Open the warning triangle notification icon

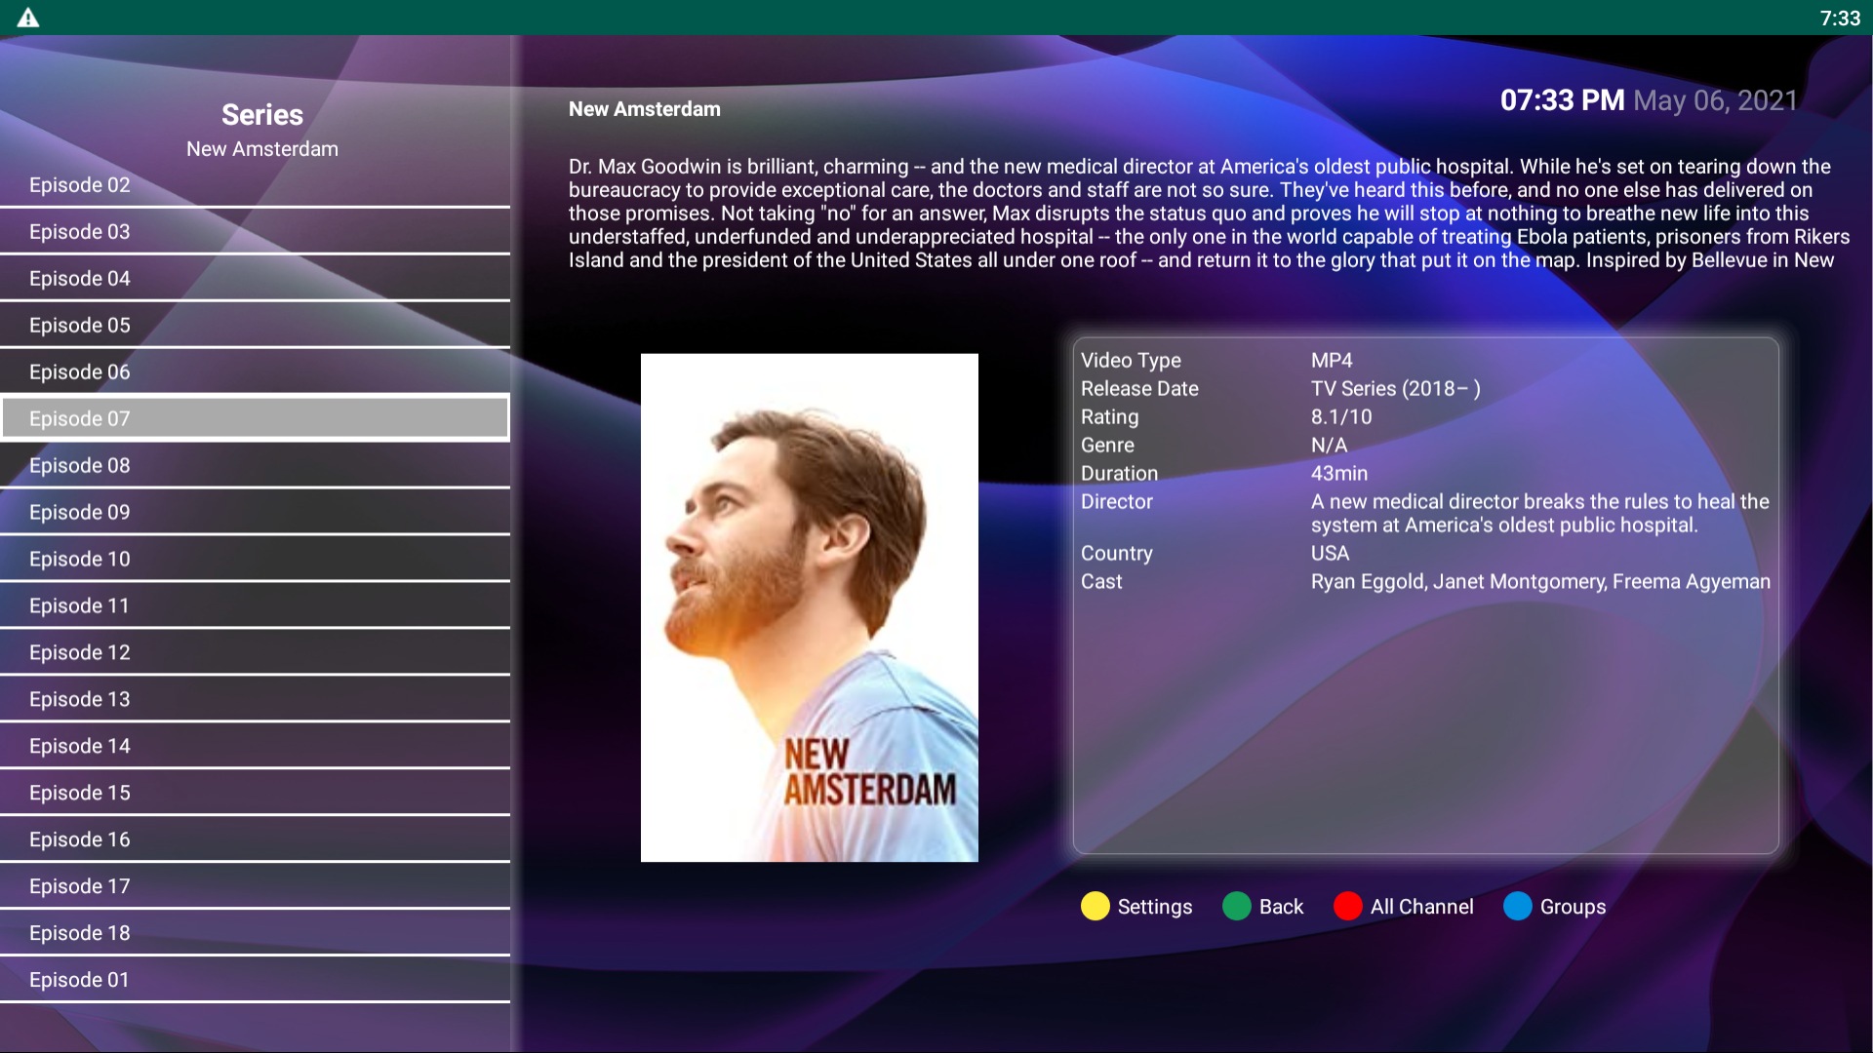(x=28, y=18)
